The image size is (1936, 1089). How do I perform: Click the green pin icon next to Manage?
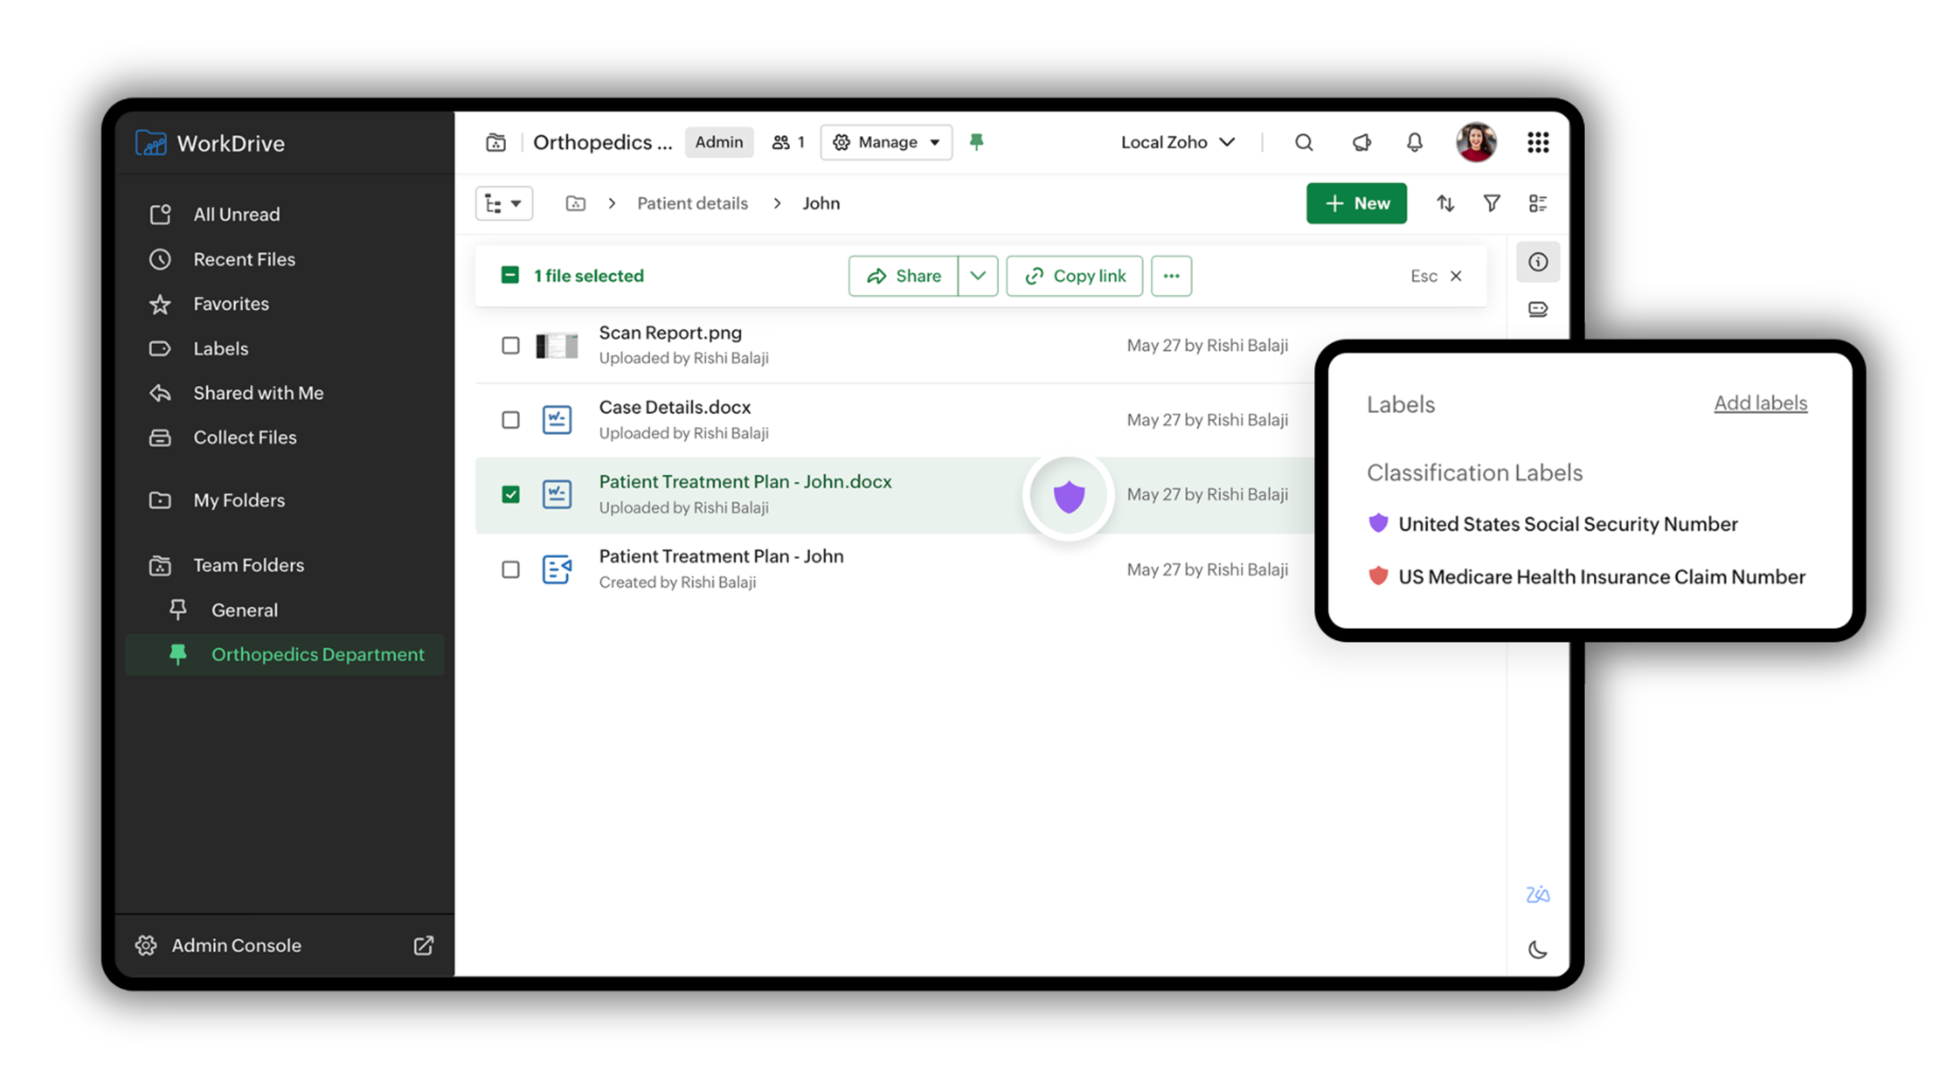pyautogui.click(x=977, y=142)
